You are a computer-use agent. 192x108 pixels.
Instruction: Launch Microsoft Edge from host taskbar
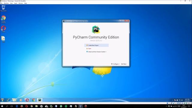(x=17, y=106)
